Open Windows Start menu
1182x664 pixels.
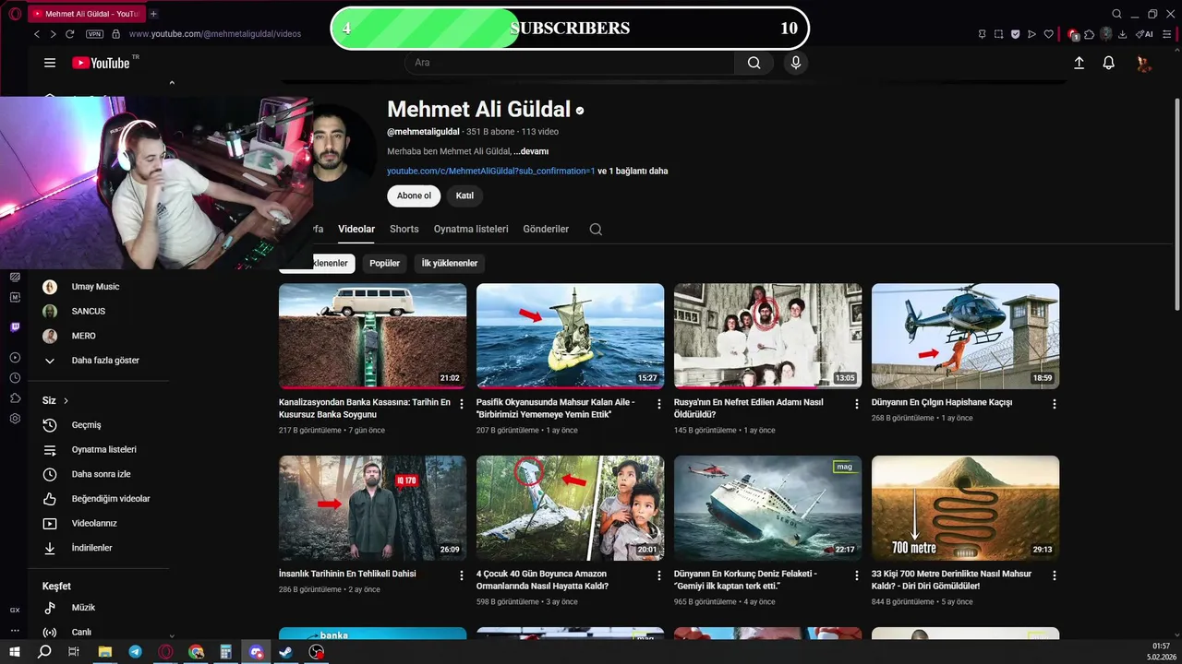(x=15, y=651)
